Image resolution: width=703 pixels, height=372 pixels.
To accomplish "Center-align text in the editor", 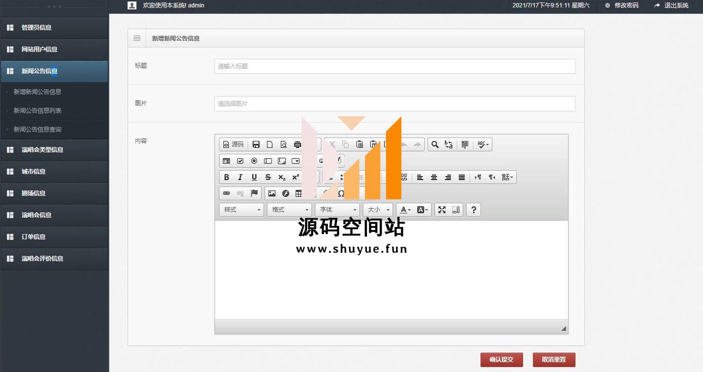I will [x=434, y=177].
